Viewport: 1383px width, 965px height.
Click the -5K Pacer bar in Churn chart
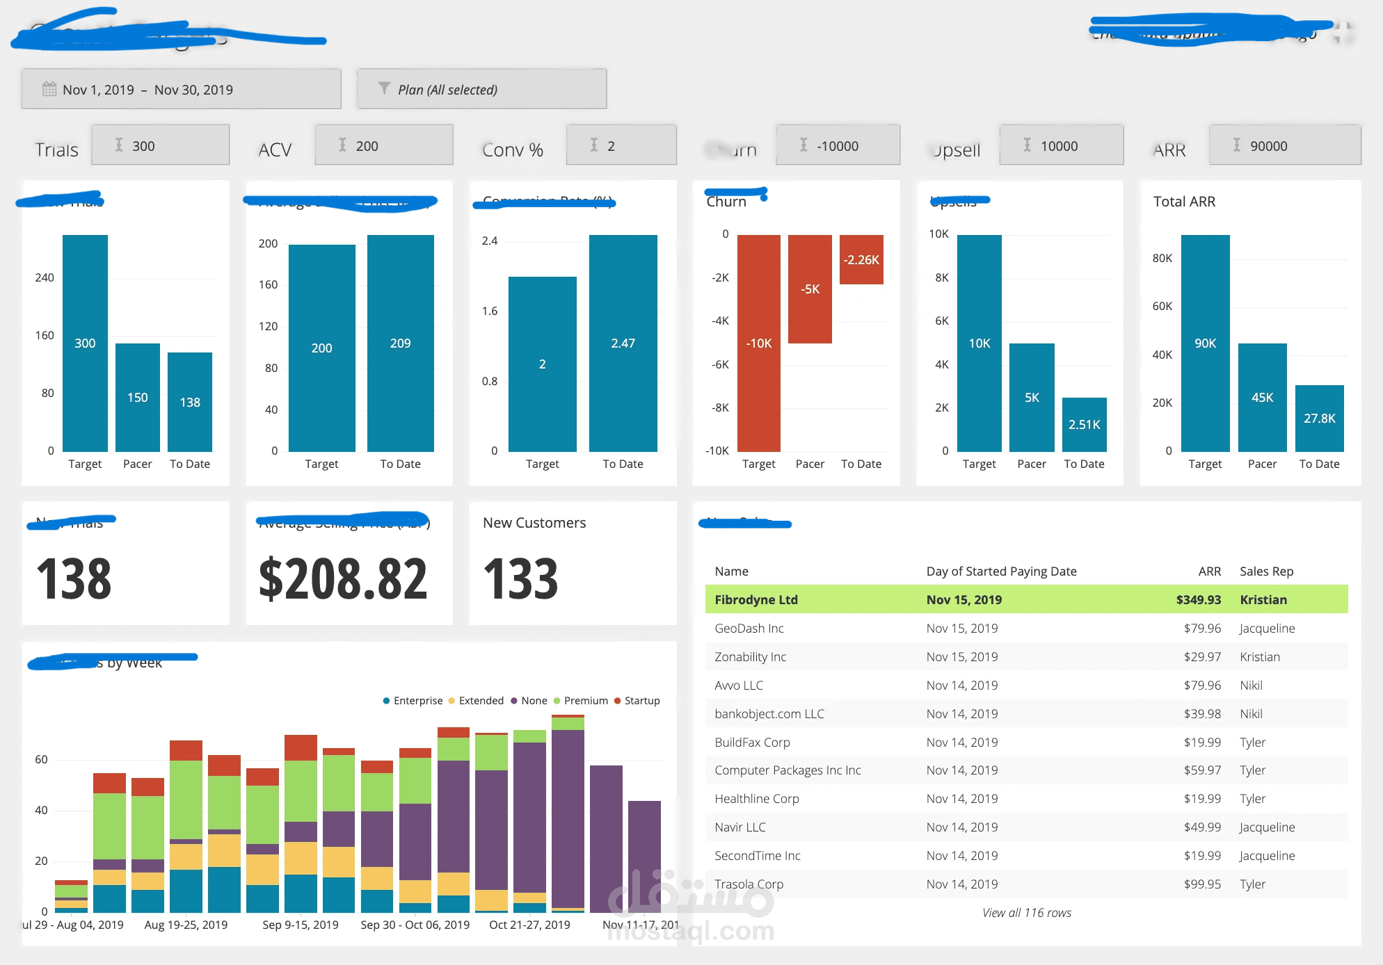[810, 289]
